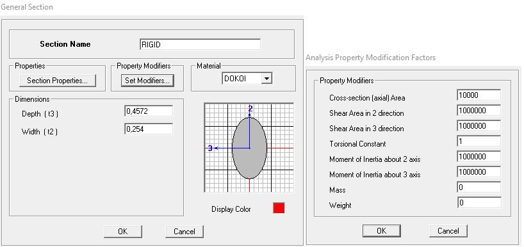Screen dimensions: 524x247
Task: Click OK in the Modification Factors dialog
Action: [x=382, y=230]
